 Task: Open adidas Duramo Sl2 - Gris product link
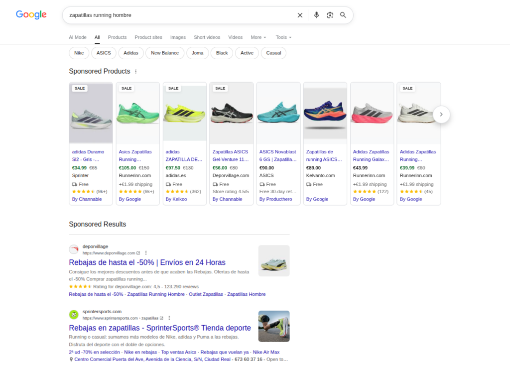point(88,155)
